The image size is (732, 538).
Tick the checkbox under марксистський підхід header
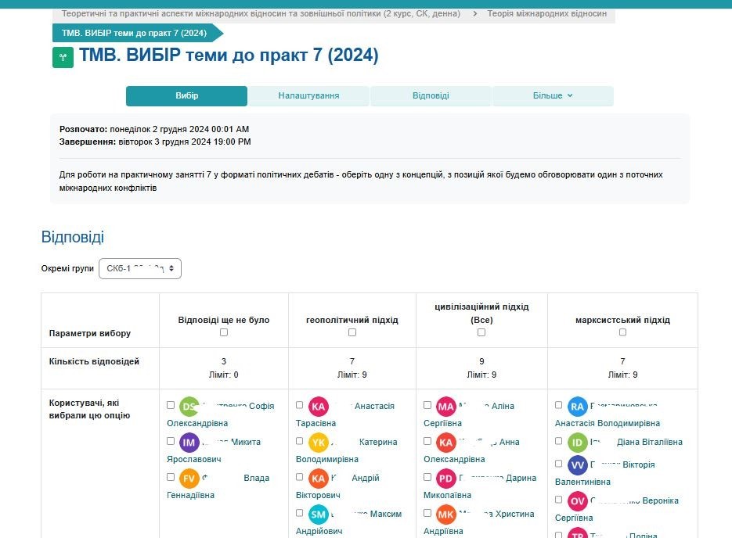[x=622, y=332]
